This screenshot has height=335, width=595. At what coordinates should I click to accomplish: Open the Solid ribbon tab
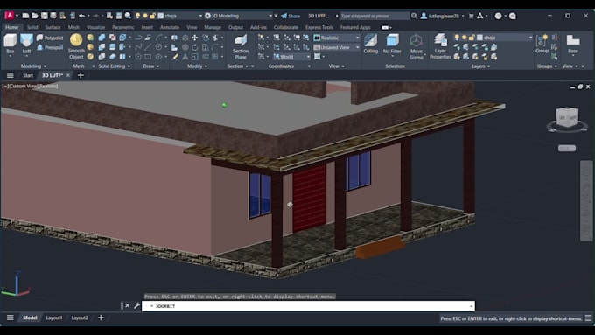[x=32, y=27]
